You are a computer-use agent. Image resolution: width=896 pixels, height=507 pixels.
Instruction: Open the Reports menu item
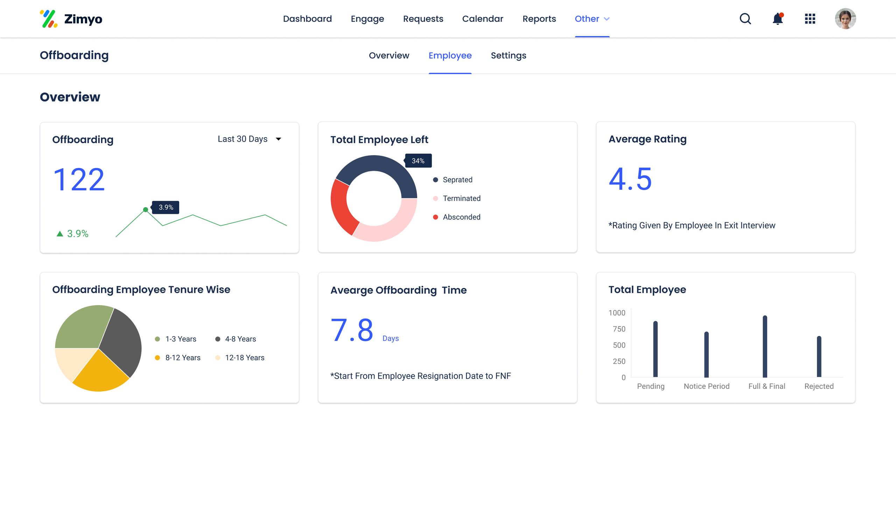pyautogui.click(x=539, y=19)
